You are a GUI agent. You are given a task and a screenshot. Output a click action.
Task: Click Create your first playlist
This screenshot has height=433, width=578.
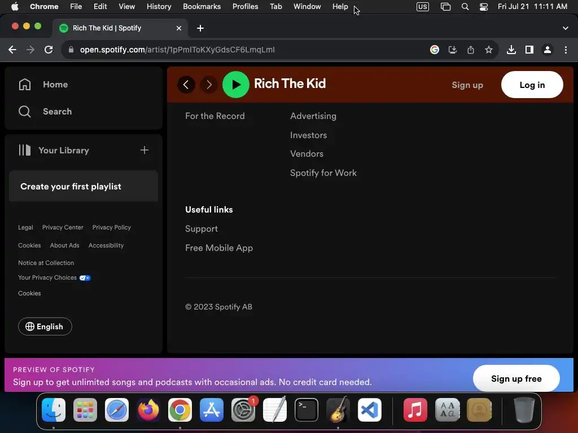[71, 186]
